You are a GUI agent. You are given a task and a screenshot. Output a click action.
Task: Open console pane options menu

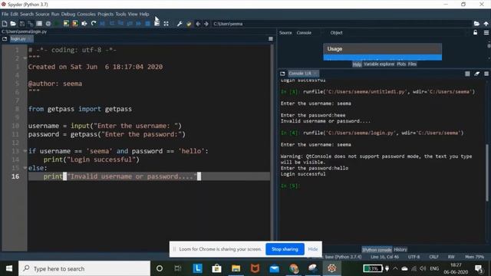[486, 74]
